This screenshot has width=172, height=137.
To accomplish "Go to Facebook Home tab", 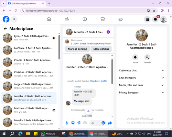I will (49, 19).
